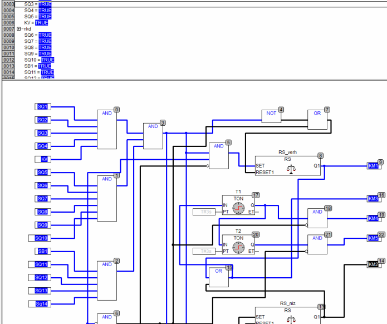Screen dimensions: 387x324
Task: Click the RESET1 pin of the RS_verh block
Action: [x=265, y=172]
